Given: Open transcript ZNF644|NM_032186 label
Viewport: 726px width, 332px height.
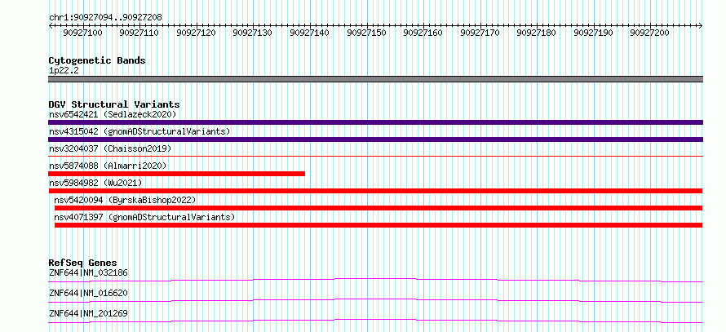Looking at the screenshot, I should [x=88, y=272].
